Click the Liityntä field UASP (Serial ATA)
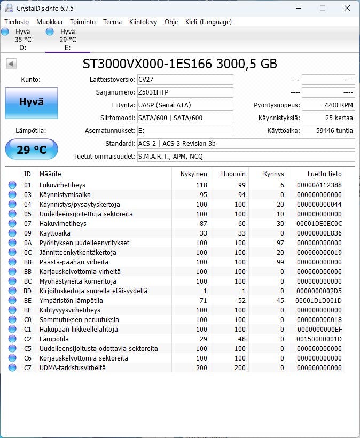Screen dimensions: 360x438 pos(185,105)
